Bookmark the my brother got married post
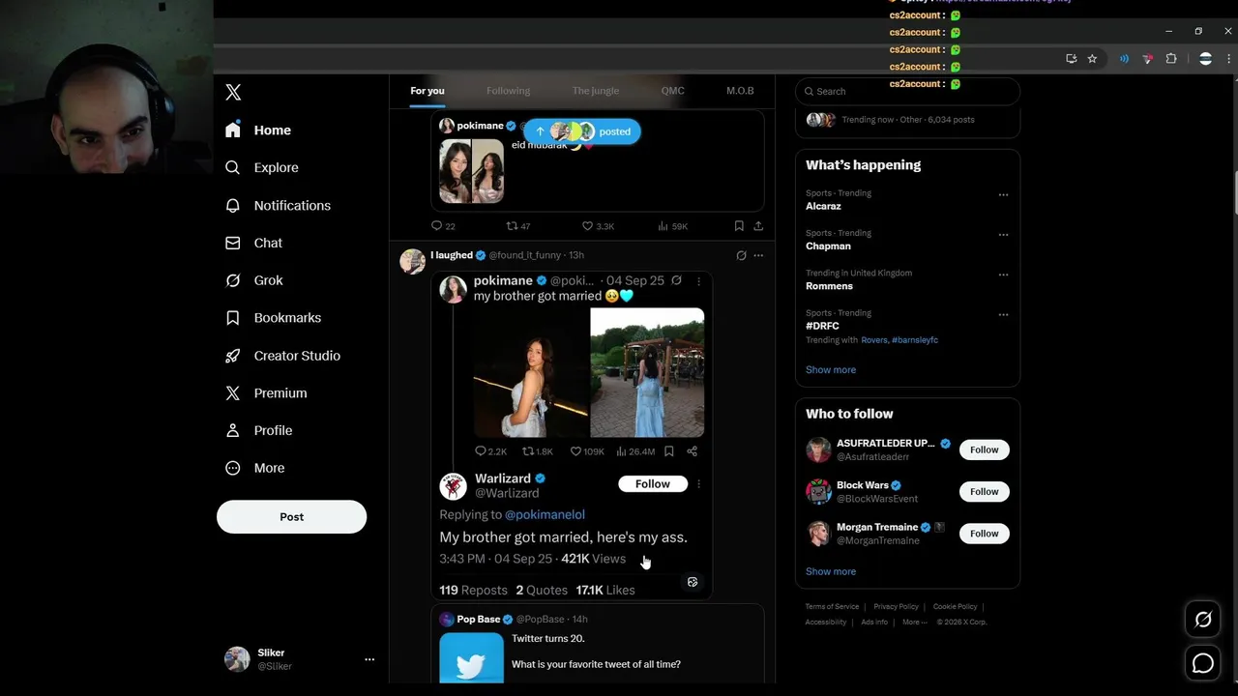The image size is (1238, 696). pos(668,451)
